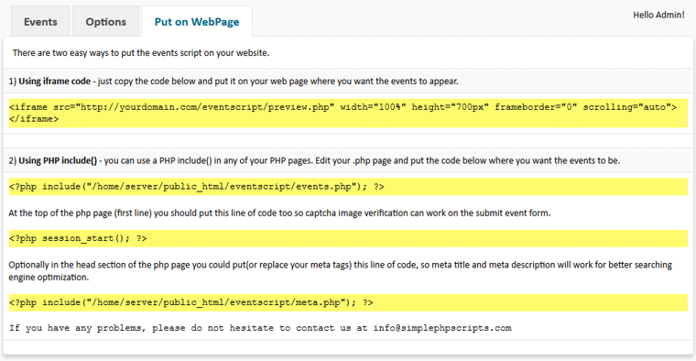
Task: Click the captcha image verification instruction sentence
Action: (x=279, y=213)
